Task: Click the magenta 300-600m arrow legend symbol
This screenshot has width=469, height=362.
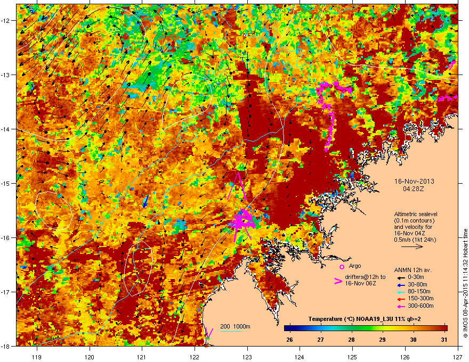Action: 401,306
